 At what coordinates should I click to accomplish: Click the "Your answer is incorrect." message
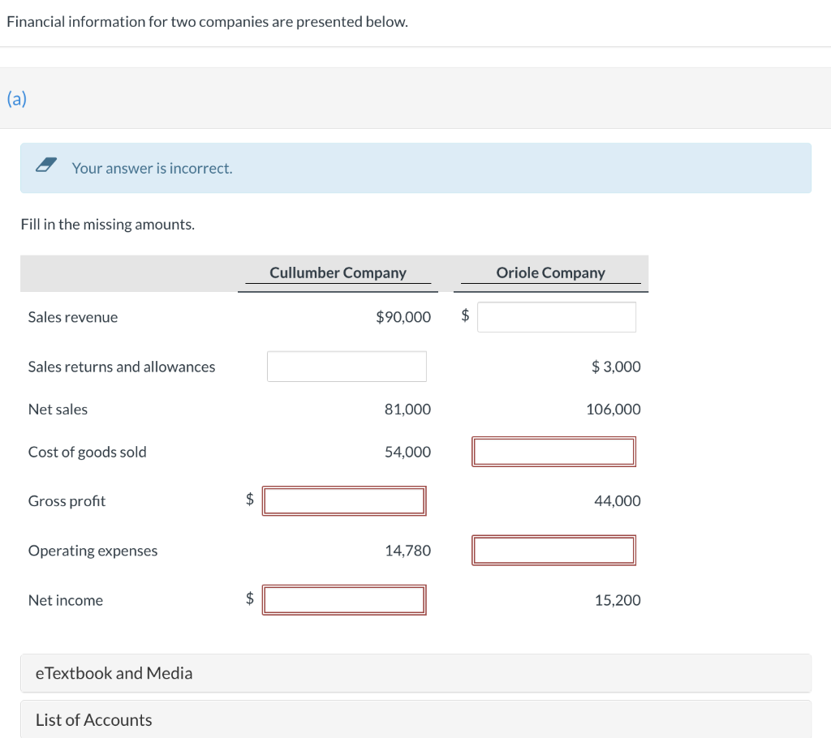(x=152, y=169)
